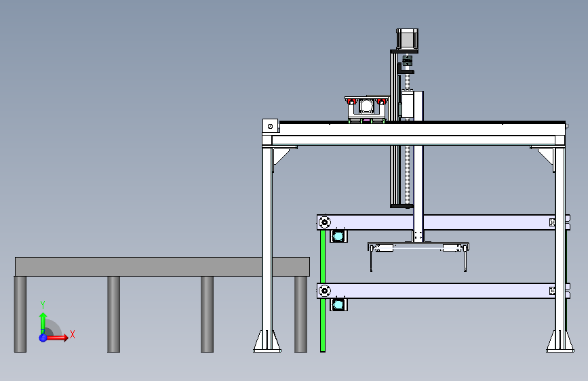The image size is (588, 381).
Task: Select the ball screw below the gantry beam
Action: tap(408, 176)
